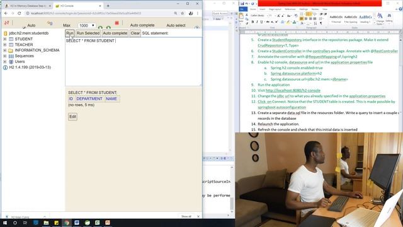Click the NAME column header in results
403x227 pixels.
(111, 99)
